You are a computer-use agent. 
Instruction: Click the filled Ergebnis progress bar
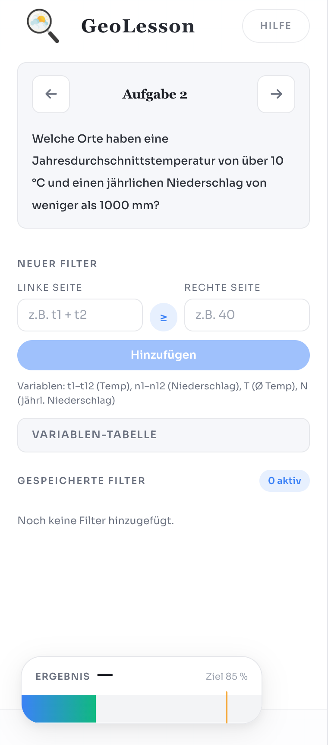[59, 709]
